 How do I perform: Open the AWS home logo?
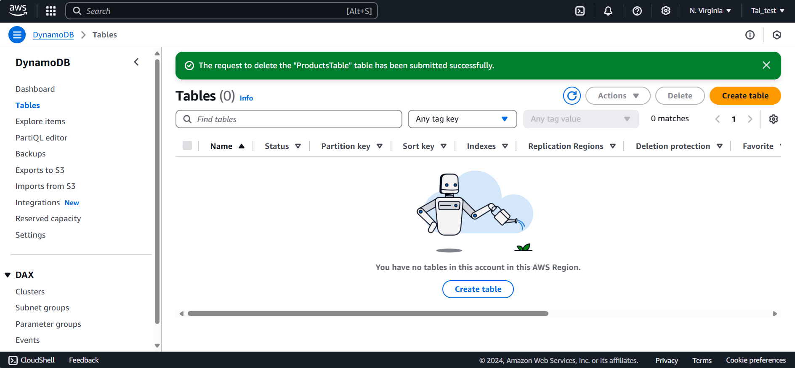(18, 11)
